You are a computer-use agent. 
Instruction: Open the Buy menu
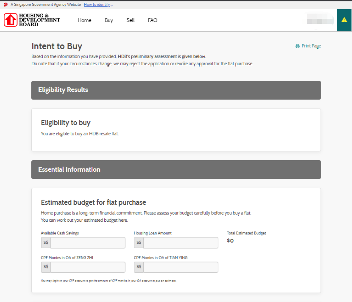pos(109,20)
